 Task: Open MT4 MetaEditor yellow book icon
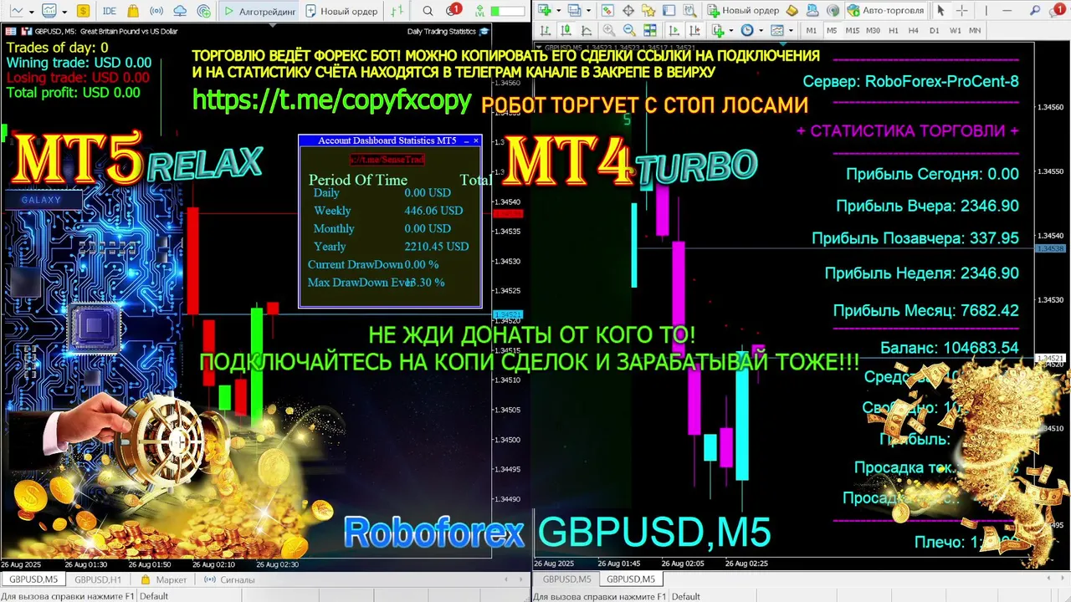[792, 10]
